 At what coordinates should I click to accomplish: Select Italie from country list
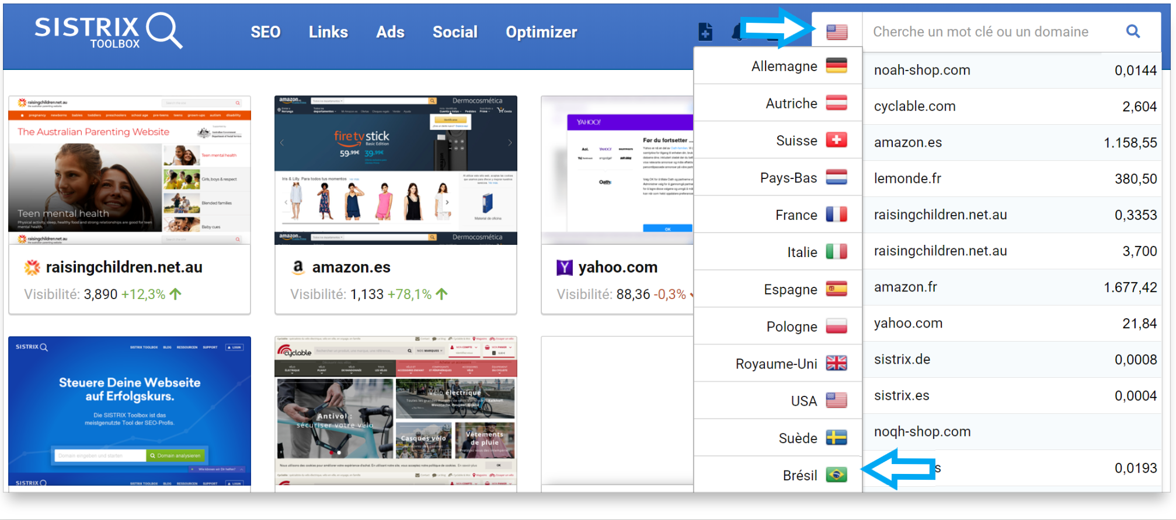778,252
